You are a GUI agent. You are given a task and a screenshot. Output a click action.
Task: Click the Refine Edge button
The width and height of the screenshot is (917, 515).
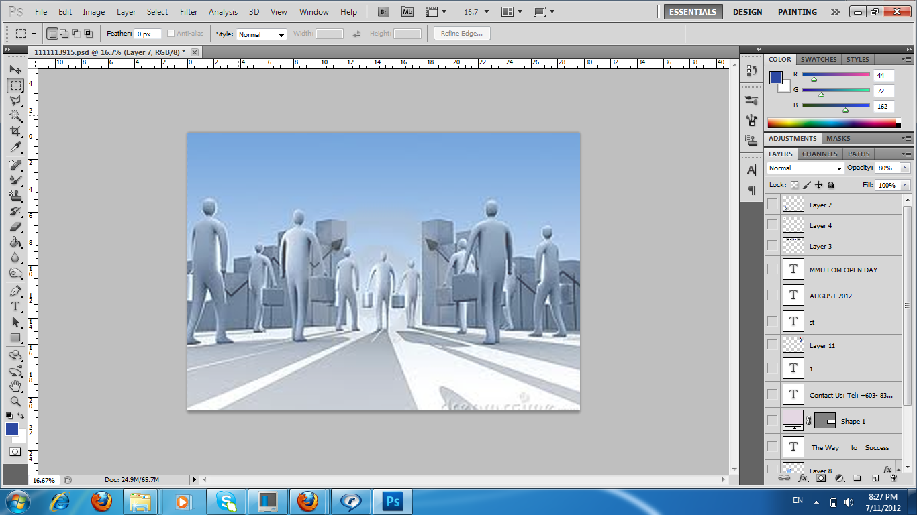(462, 34)
